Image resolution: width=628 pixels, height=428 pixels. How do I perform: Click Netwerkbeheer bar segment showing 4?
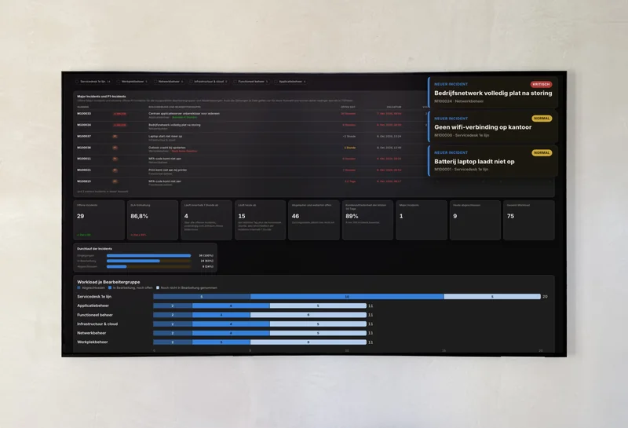231,333
